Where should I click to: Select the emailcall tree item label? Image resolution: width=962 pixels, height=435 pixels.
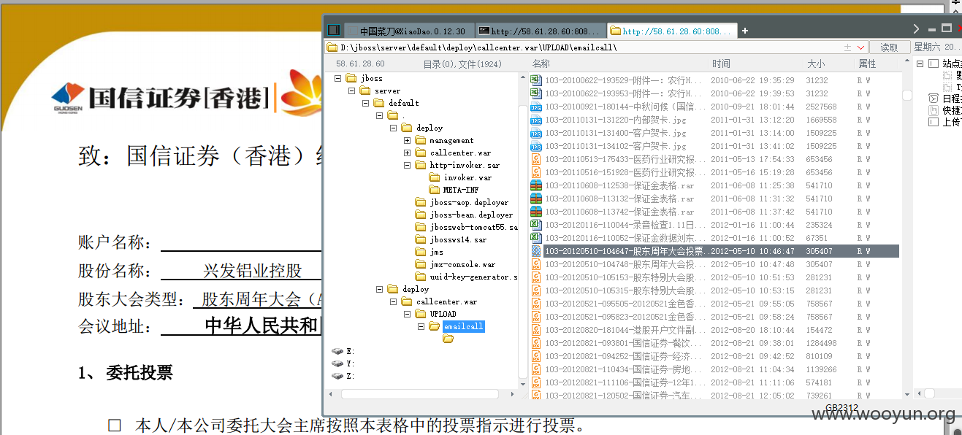point(463,326)
